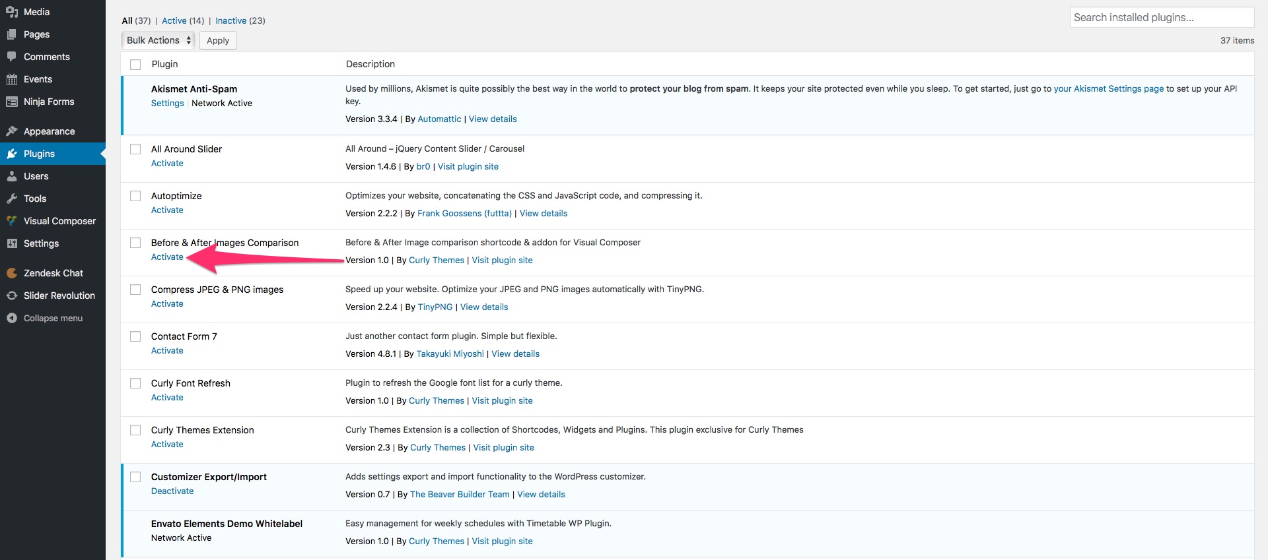
Task: Activate the Autoptimize plugin
Action: [x=167, y=210]
